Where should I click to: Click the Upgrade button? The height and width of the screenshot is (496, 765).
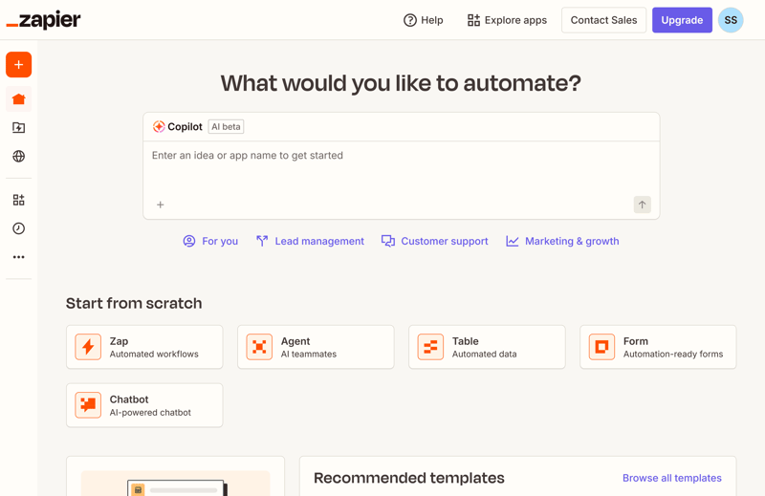point(682,20)
